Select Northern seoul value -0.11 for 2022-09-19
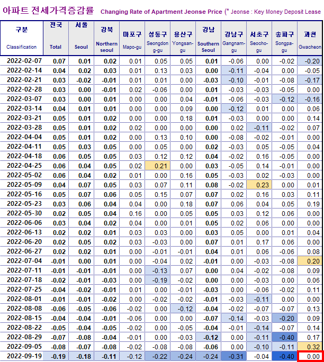324x362 pixels. [x=107, y=356]
